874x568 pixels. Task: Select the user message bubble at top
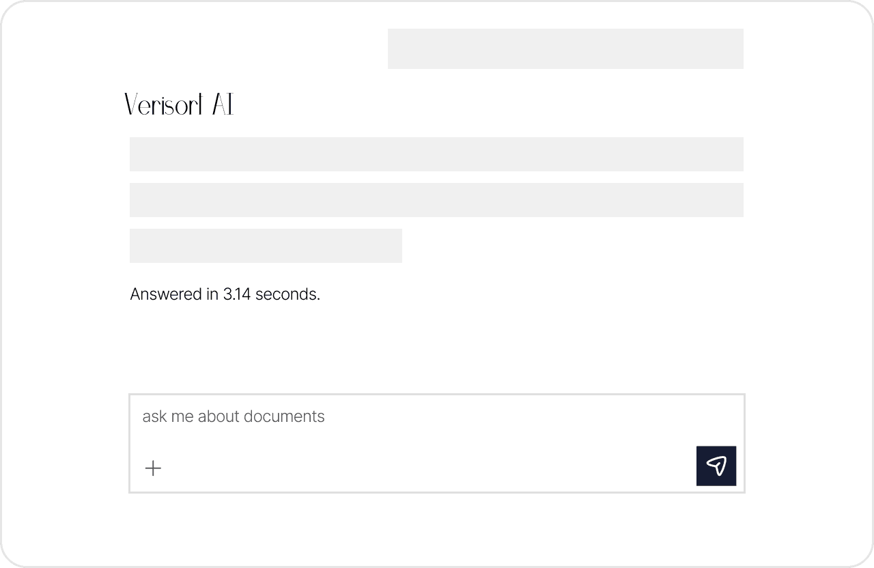[x=565, y=48]
